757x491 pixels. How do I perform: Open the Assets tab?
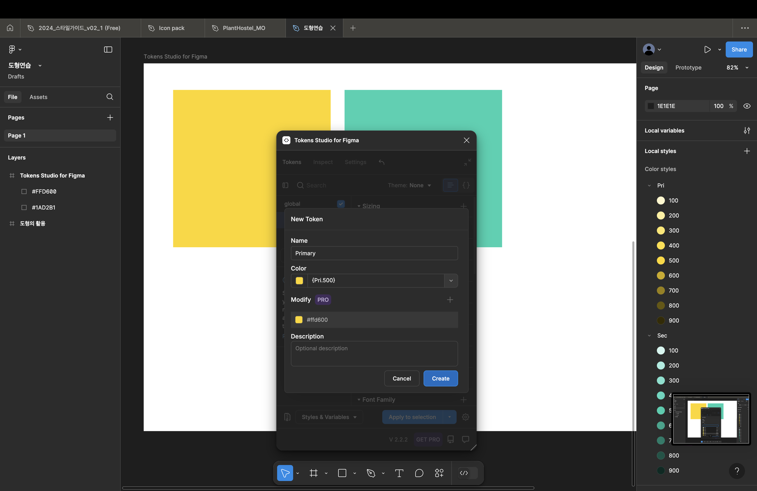[x=39, y=97]
